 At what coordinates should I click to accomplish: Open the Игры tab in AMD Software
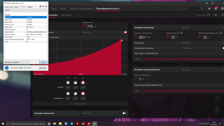[63, 8]
